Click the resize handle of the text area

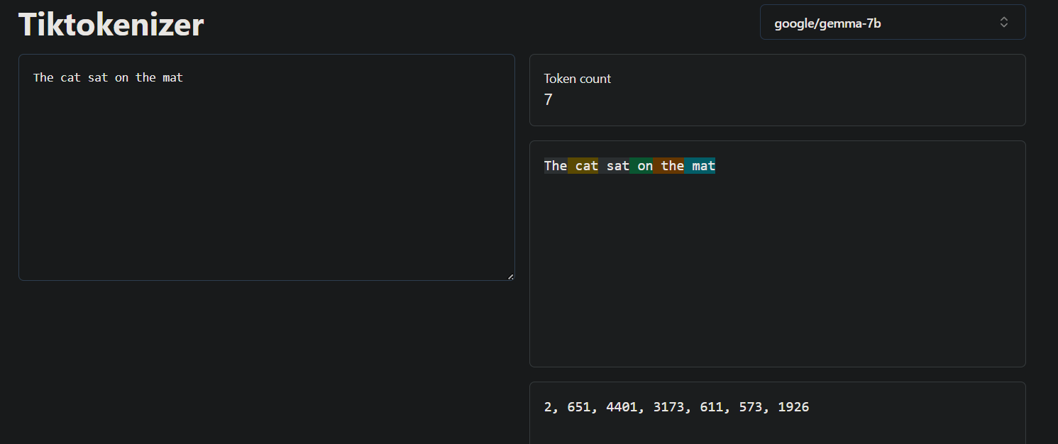(510, 277)
